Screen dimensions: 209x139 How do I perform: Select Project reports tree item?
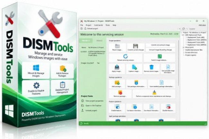[x=191, y=55]
